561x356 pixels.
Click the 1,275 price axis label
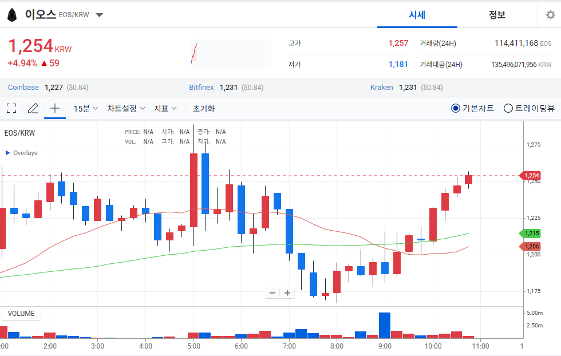[x=534, y=145]
